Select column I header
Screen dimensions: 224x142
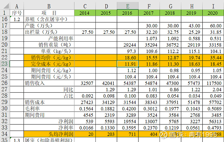coord(213,6)
